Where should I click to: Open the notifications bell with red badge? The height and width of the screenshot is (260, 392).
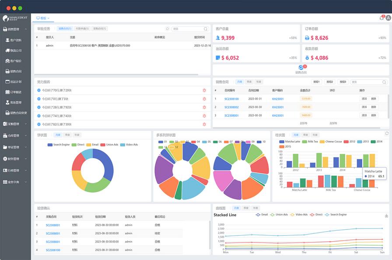point(382,18)
